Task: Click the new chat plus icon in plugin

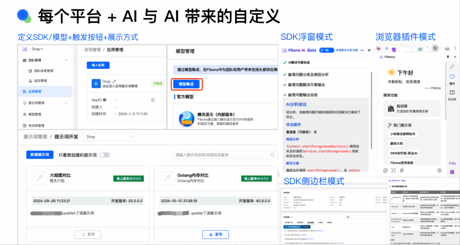Action: (385, 170)
